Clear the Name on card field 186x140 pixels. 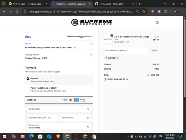[x=88, y=127]
